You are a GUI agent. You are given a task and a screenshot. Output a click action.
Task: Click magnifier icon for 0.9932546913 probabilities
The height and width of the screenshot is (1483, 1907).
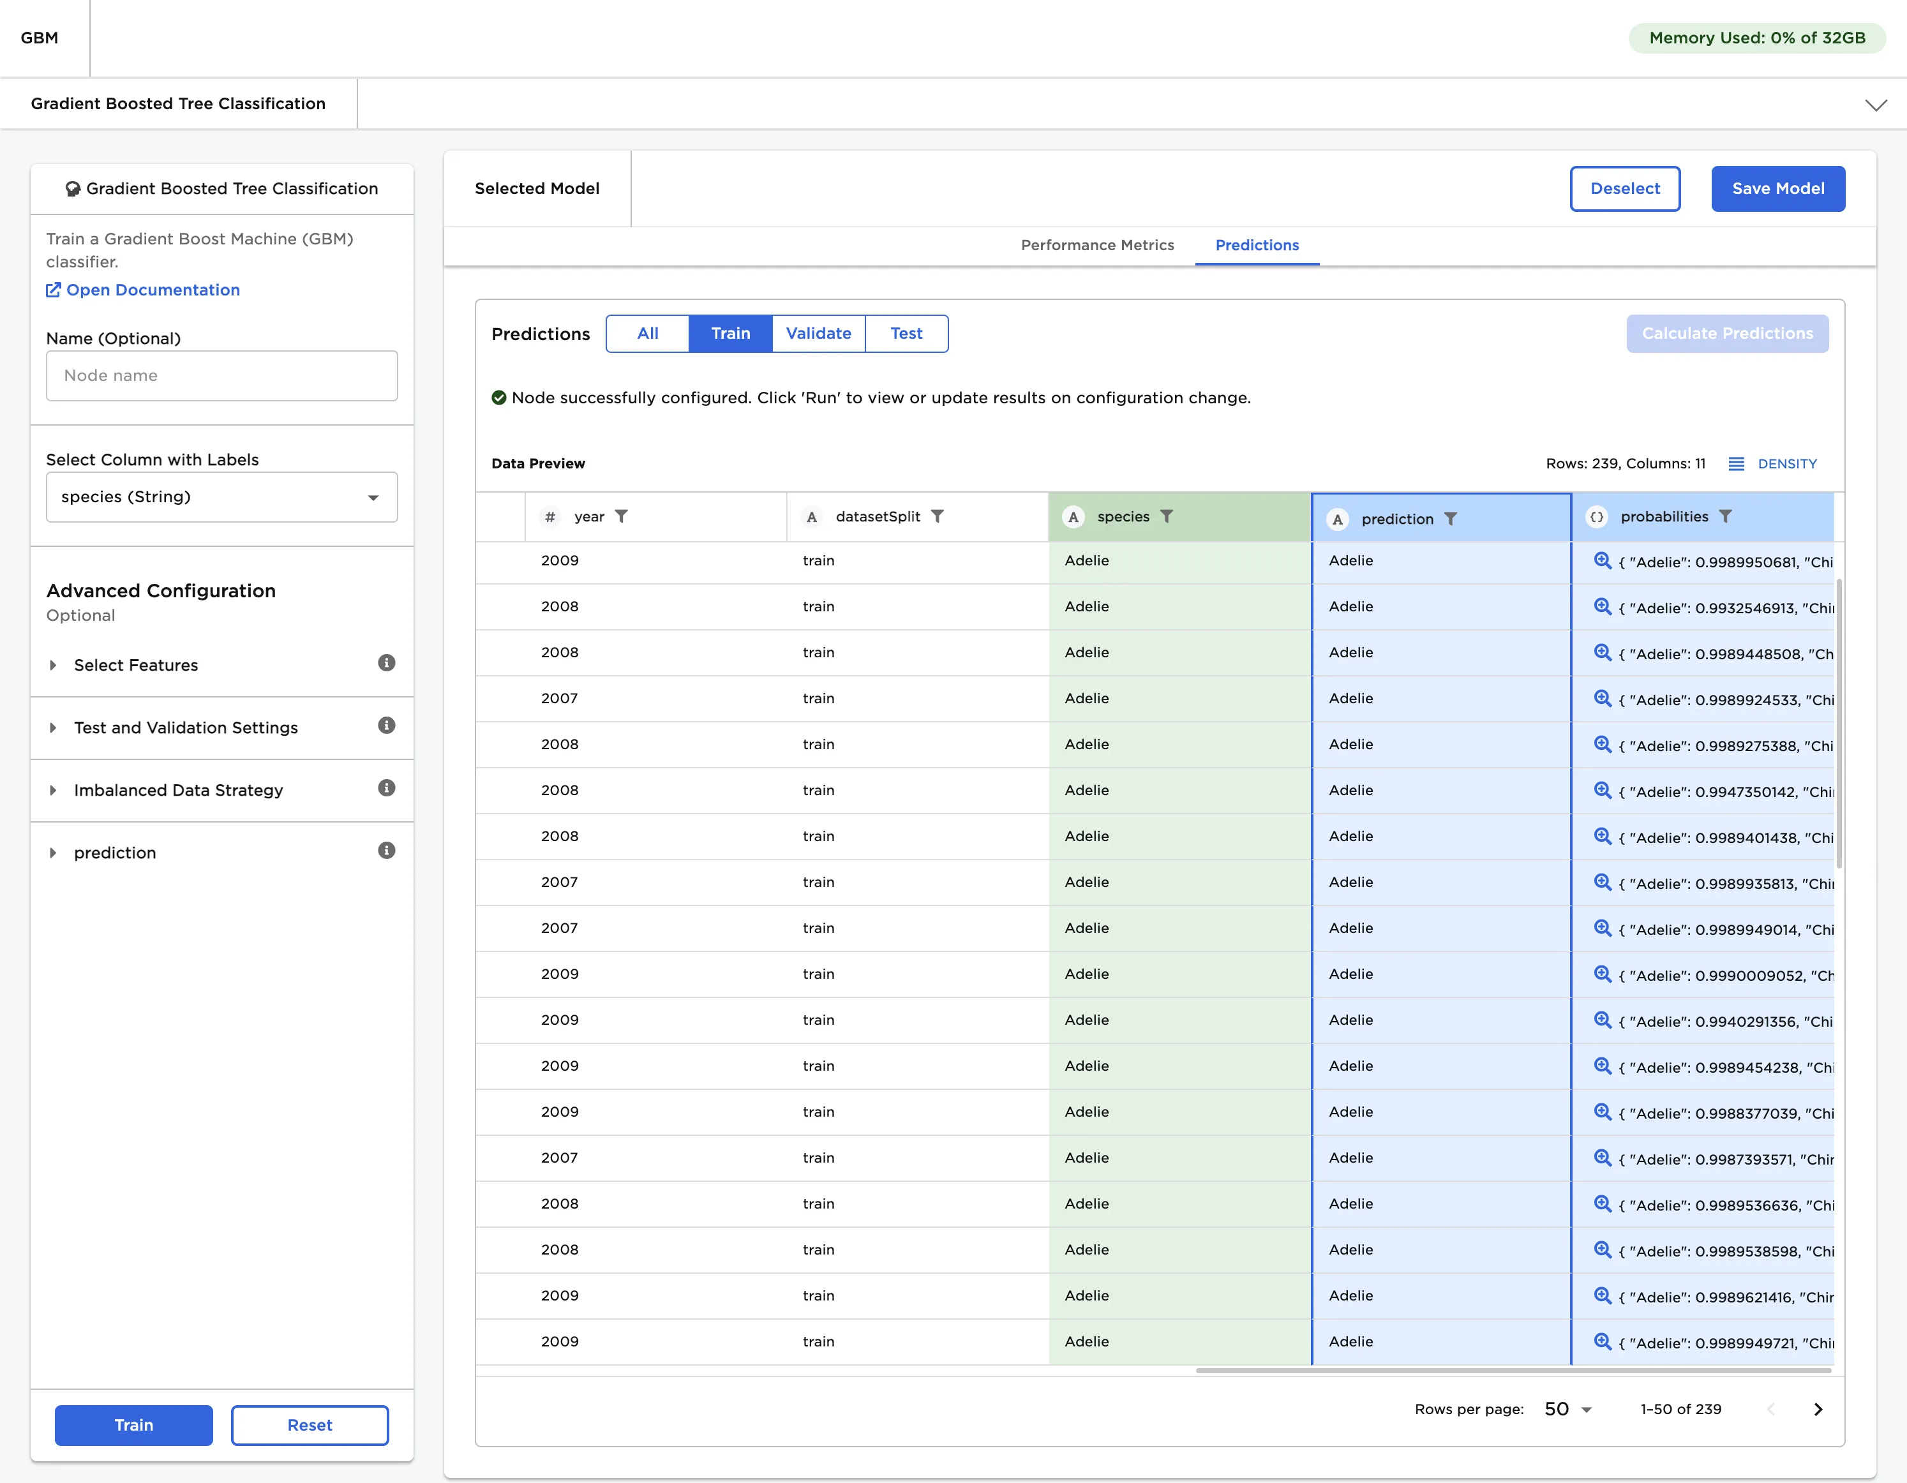[1603, 607]
